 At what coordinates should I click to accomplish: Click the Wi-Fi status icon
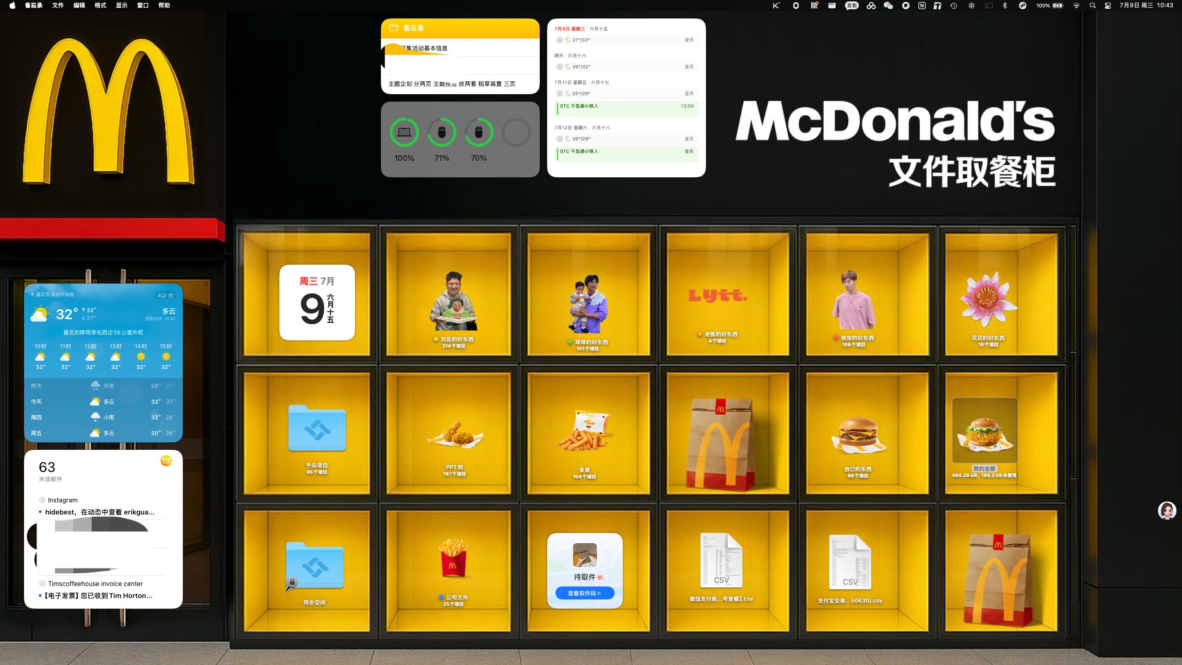1076,6
